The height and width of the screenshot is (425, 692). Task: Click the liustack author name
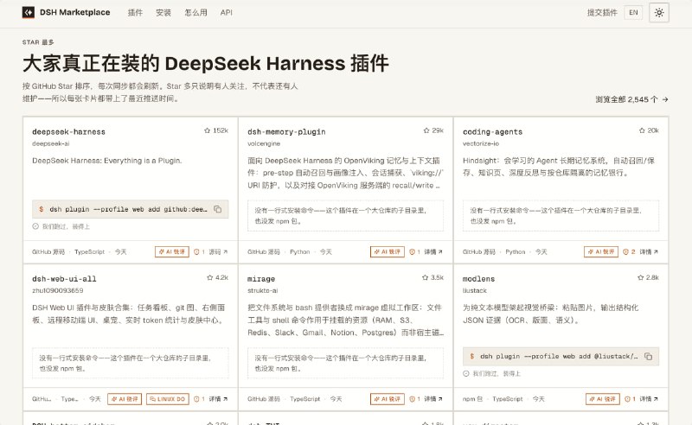[x=474, y=290]
